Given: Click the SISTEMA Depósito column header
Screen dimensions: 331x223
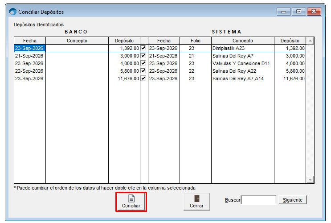Looking at the screenshot, I should (x=290, y=41).
